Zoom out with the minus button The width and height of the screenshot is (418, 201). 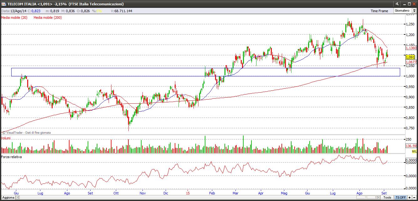coord(414,198)
